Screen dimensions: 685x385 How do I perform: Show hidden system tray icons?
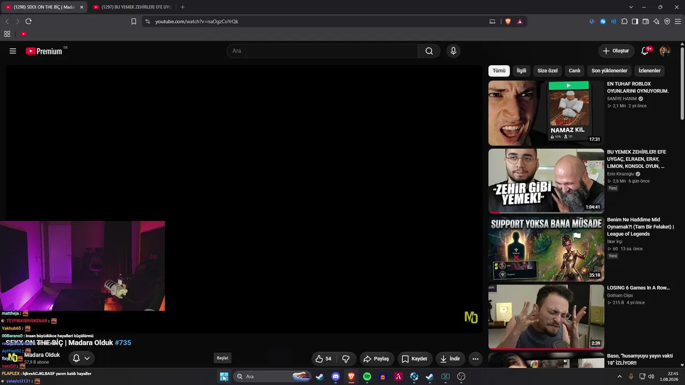[620, 376]
